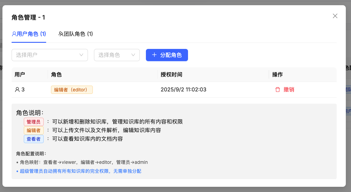The height and width of the screenshot is (192, 351).
Task: Click the plus icon inside 分配角色 button
Action: point(154,55)
